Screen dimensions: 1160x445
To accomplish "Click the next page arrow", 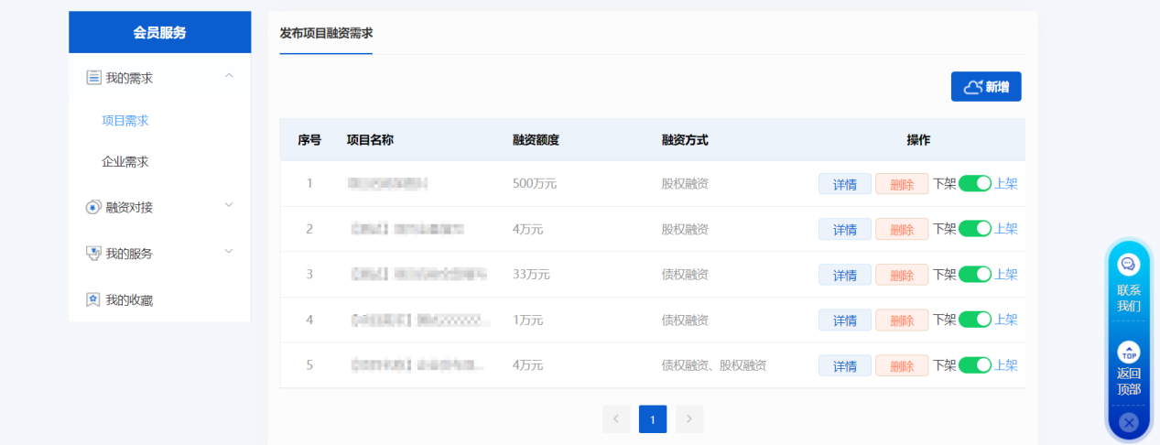I will [688, 419].
